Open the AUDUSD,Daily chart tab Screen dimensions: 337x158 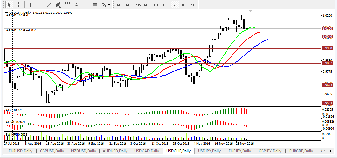click(x=115, y=151)
